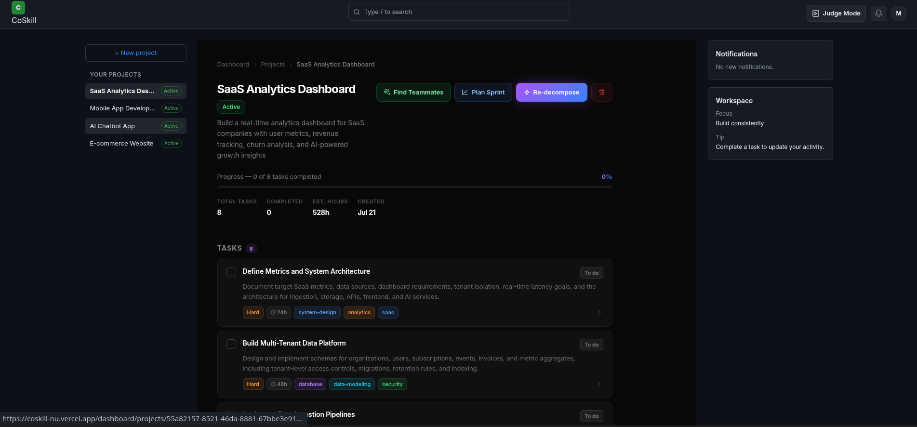Check off Build Multi-Tenant Data Platform task
This screenshot has width=917, height=427.
[231, 344]
